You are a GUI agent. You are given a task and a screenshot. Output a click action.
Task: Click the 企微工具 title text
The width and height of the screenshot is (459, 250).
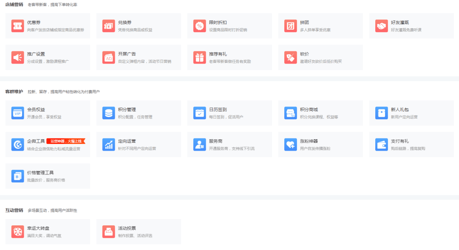pos(36,141)
